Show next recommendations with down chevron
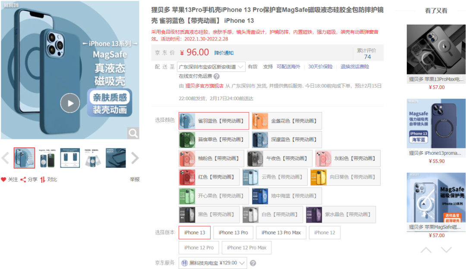Viewport: 466px width, 269px height. click(x=446, y=250)
